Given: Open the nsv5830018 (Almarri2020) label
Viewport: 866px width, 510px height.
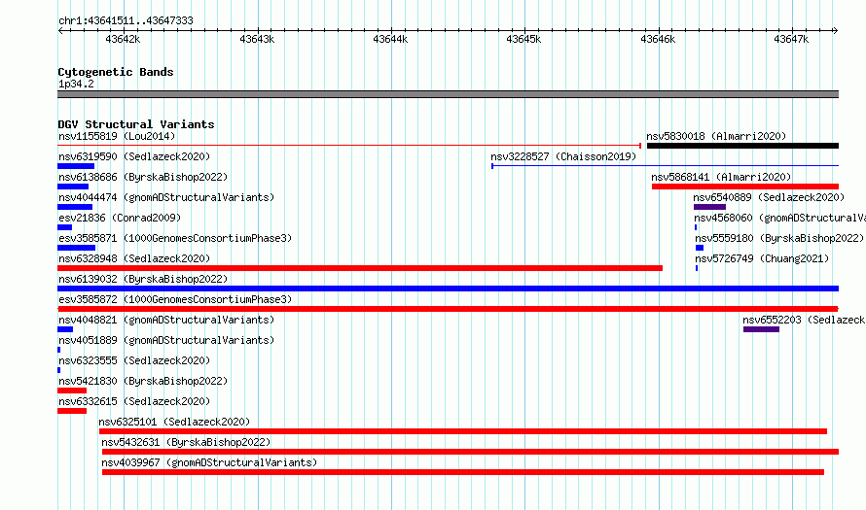Looking at the screenshot, I should tap(716, 136).
